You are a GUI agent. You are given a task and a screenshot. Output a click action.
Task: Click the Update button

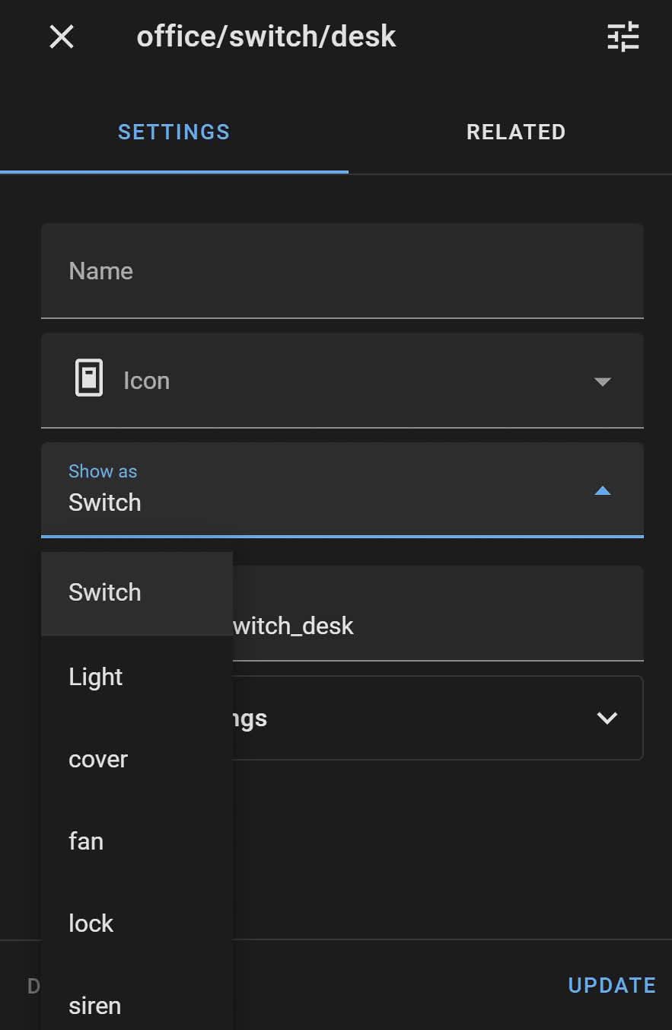[612, 985]
